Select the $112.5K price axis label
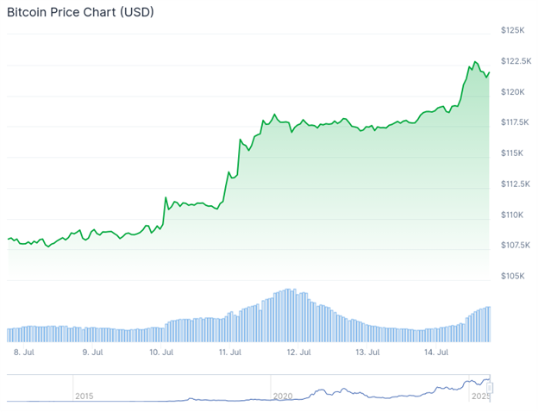 pos(516,184)
